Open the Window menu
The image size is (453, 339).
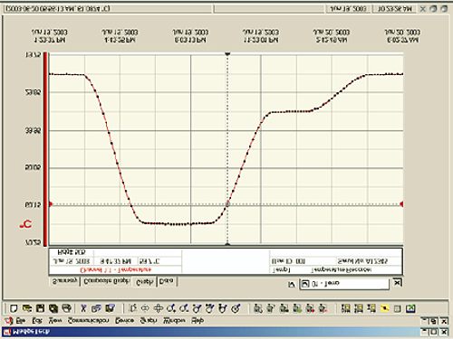(174, 321)
